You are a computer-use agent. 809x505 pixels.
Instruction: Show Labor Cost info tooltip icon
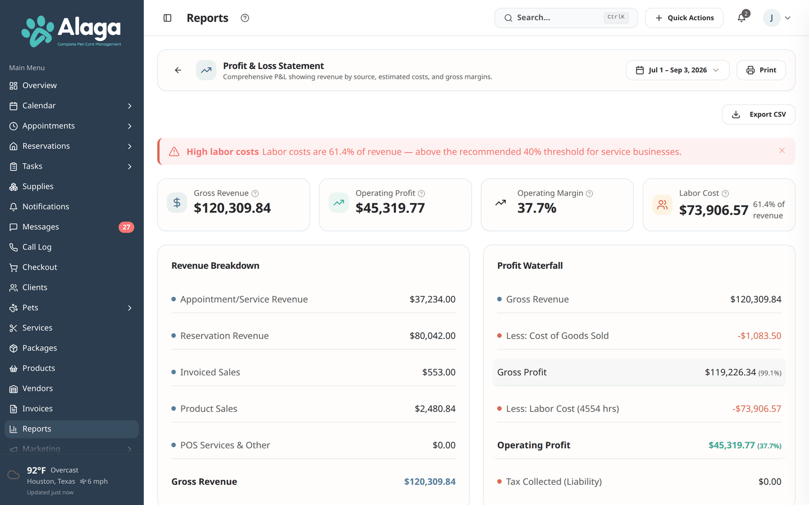[x=725, y=194]
